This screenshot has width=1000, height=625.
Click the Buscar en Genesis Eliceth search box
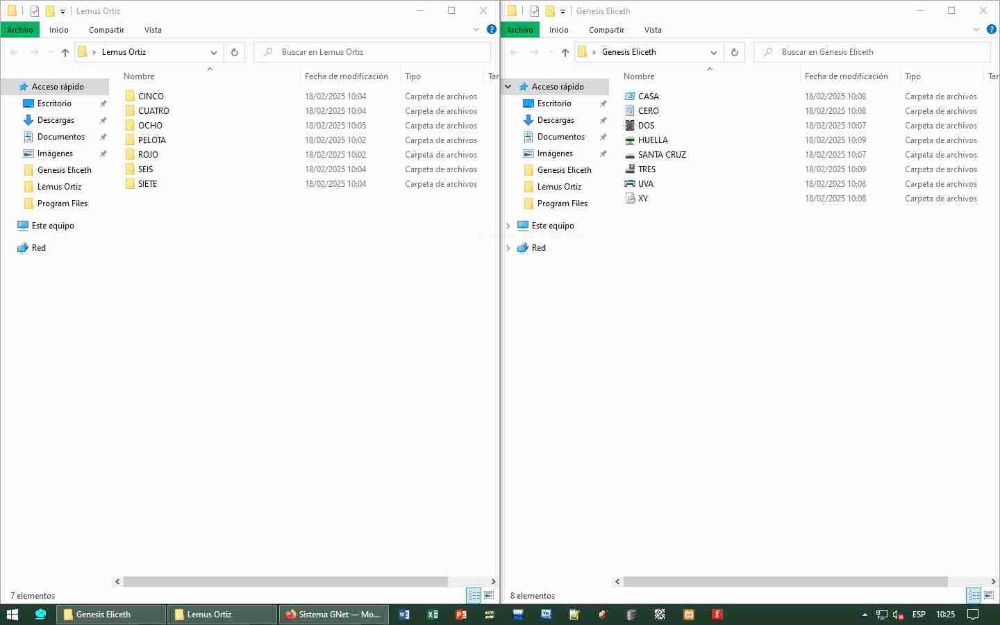[x=873, y=52]
